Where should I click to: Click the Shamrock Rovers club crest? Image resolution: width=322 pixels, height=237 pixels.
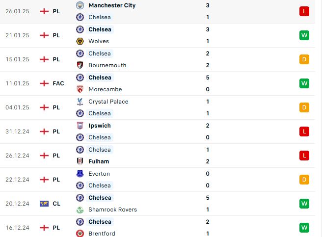(x=80, y=210)
